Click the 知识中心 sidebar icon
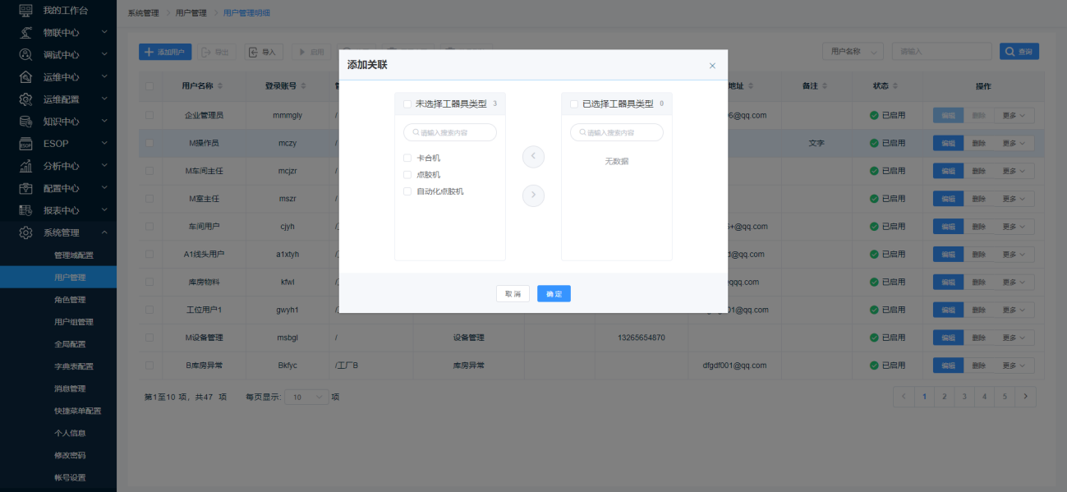Viewport: 1067px width, 492px height. [x=26, y=122]
